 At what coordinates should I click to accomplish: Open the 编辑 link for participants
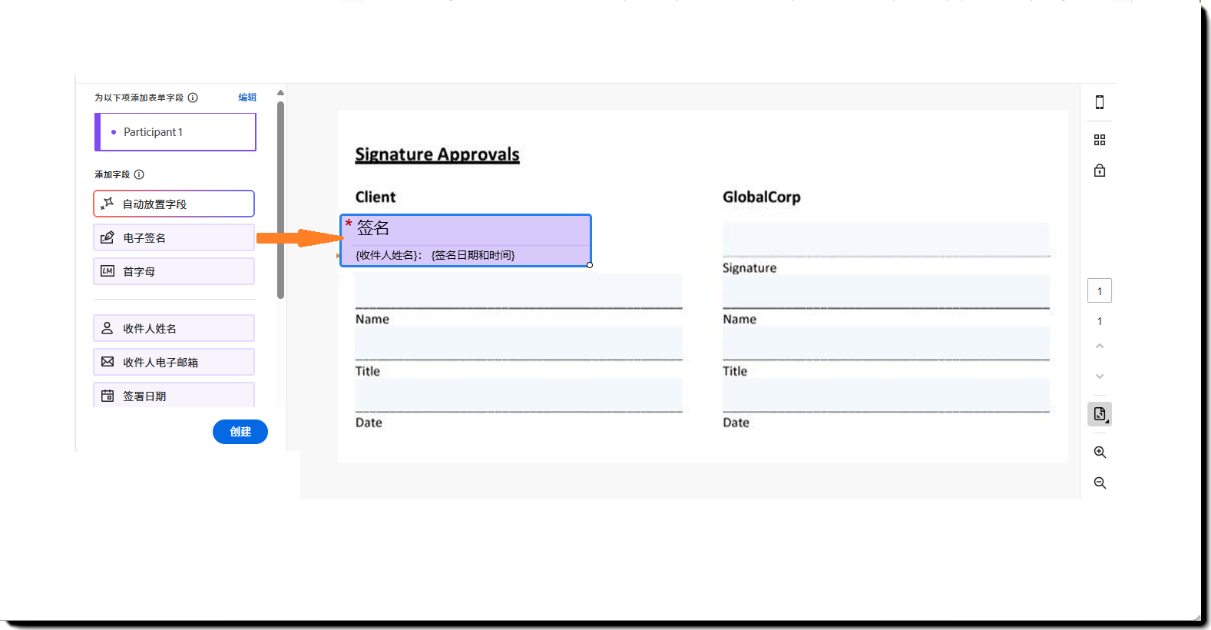(247, 98)
